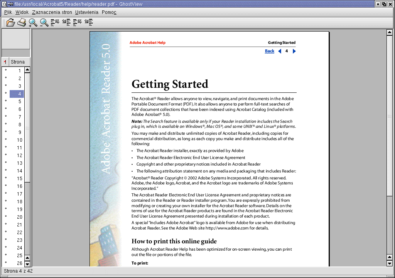Open the Zaznaczenia stron menu
395x278 pixels.
coord(52,12)
